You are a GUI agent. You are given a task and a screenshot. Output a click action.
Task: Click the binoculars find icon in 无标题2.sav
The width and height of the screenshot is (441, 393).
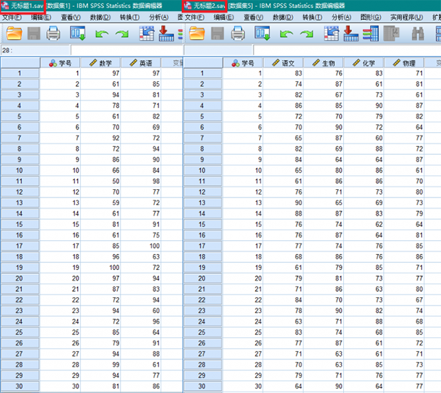click(418, 34)
